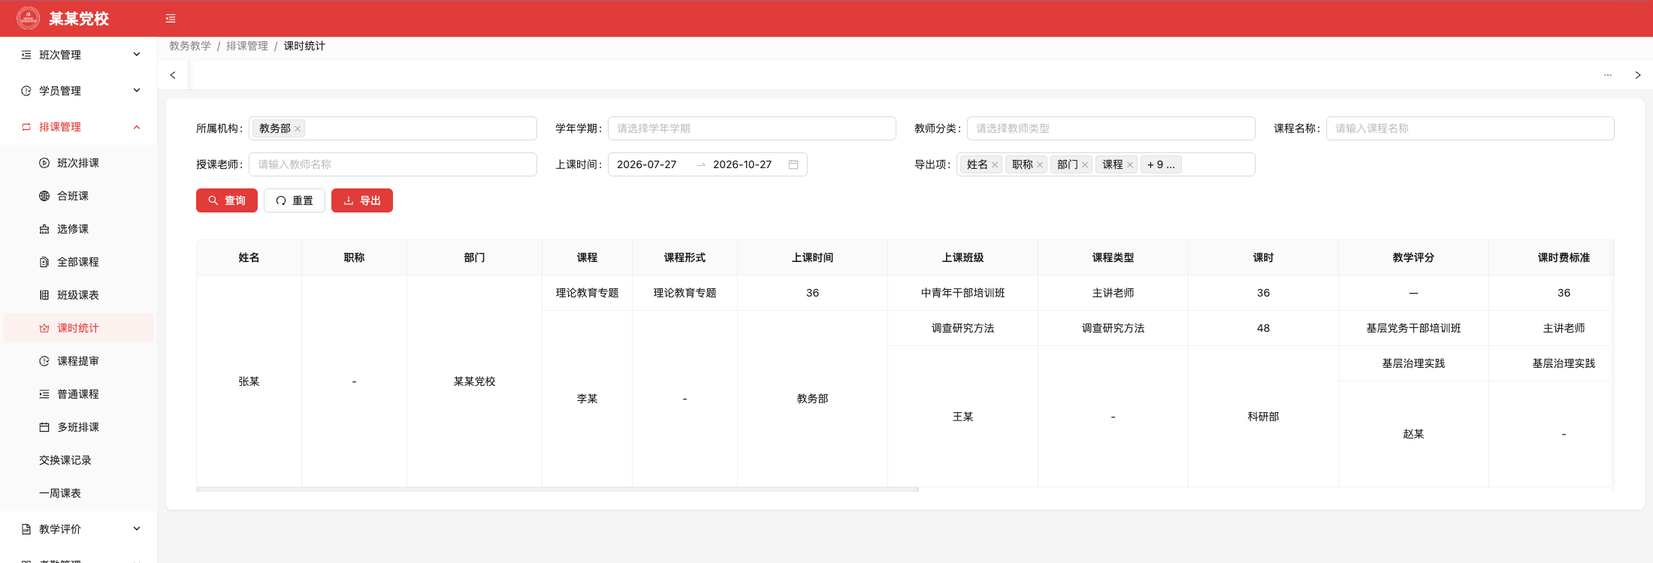Expand the 班次管理 menu chevron
This screenshot has height=563, width=1653.
tap(137, 55)
